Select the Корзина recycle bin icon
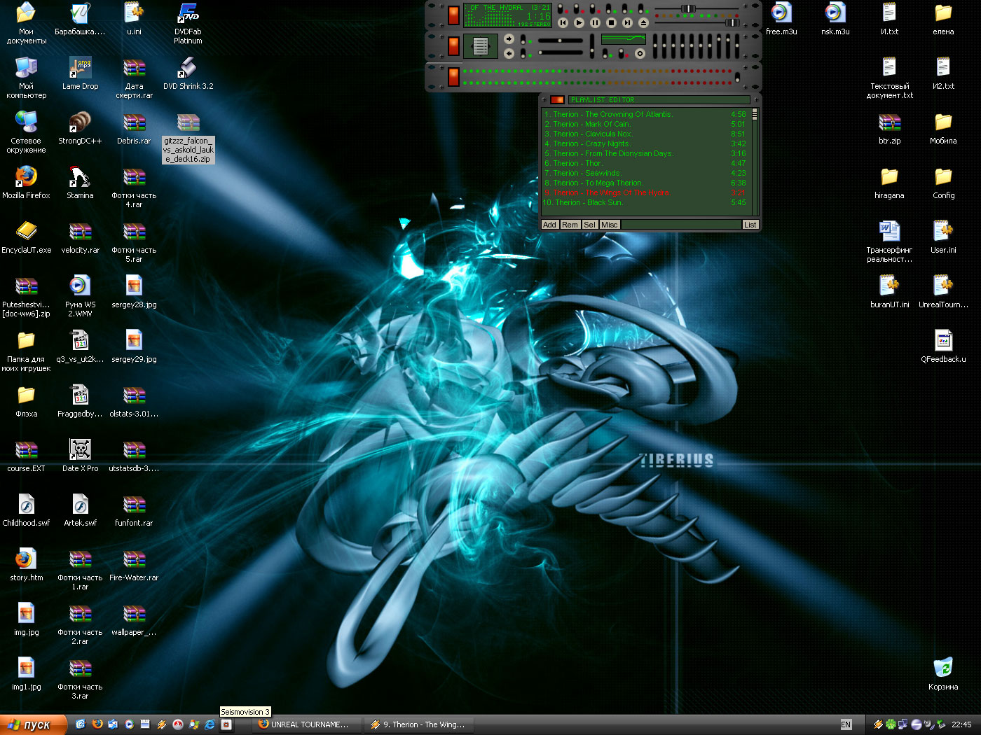 [x=943, y=673]
